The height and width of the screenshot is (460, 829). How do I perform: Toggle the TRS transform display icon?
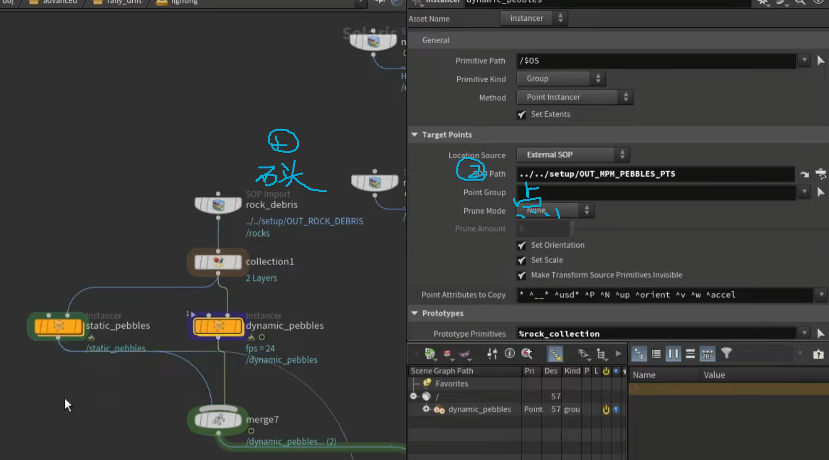point(707,354)
